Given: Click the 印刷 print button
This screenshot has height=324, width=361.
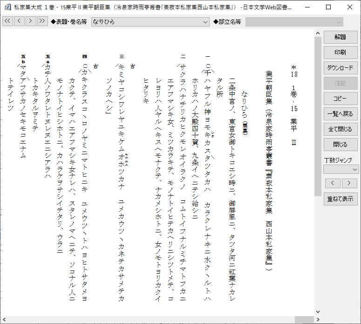Looking at the screenshot, I should click(x=341, y=53).
